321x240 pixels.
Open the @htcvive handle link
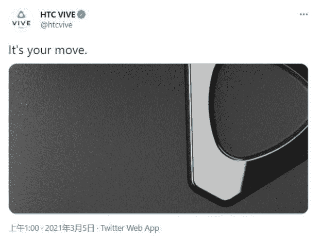point(56,25)
